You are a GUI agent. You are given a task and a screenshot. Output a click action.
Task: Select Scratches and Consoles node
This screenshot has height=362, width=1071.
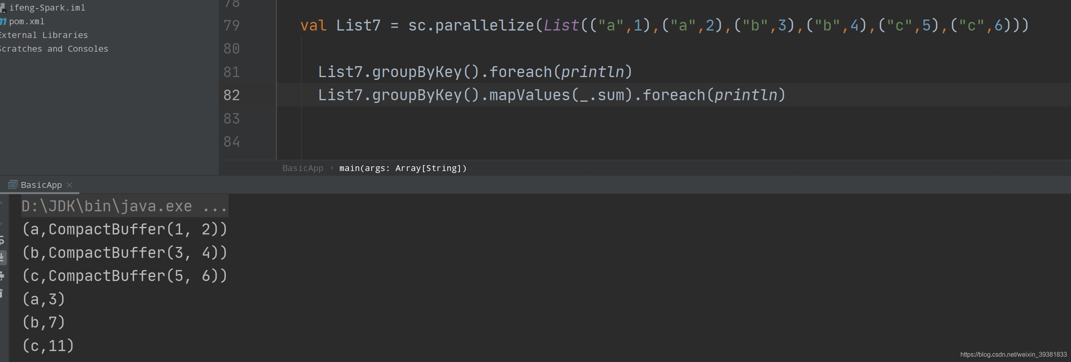(54, 49)
